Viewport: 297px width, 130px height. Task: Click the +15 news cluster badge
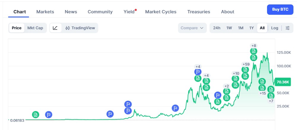pyautogui.click(x=263, y=93)
